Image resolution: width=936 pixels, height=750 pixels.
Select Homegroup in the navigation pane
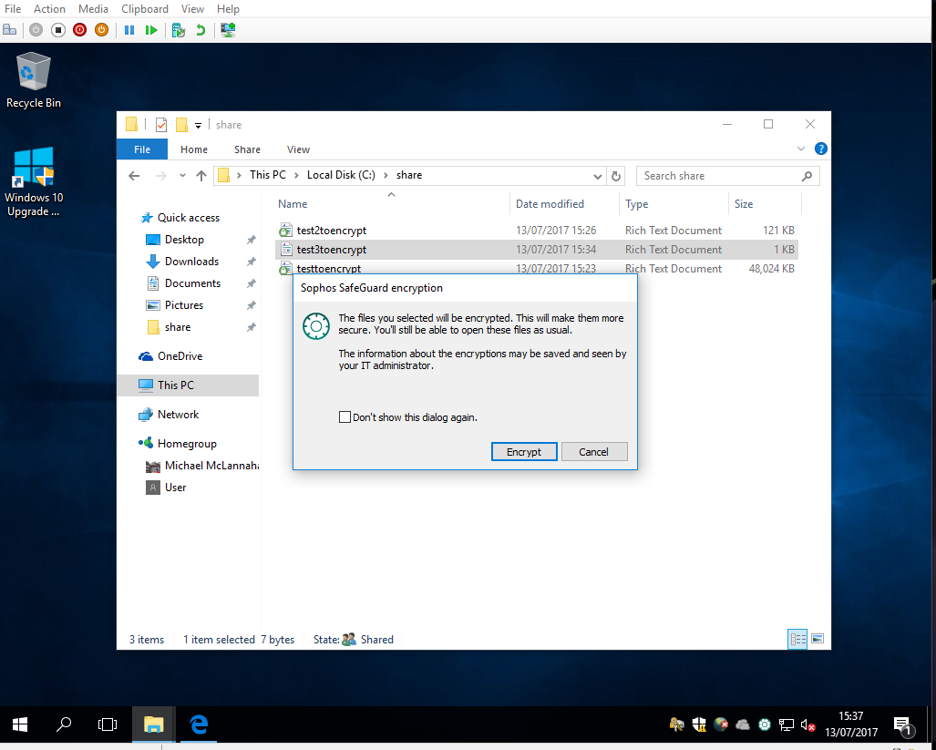187,443
